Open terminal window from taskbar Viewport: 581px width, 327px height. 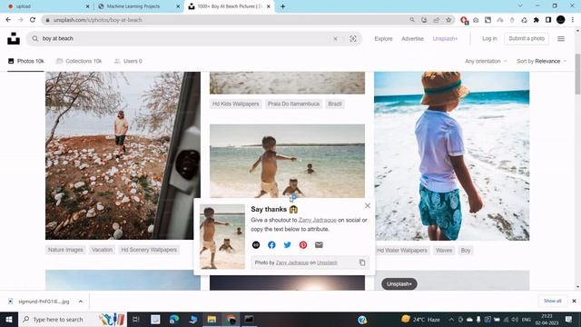point(249,319)
